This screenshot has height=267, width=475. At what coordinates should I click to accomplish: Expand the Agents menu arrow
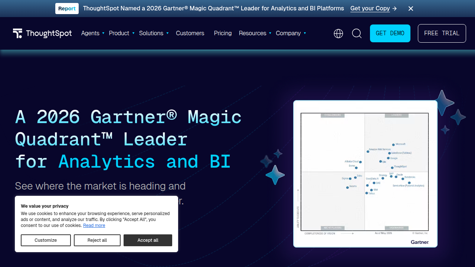tap(103, 33)
